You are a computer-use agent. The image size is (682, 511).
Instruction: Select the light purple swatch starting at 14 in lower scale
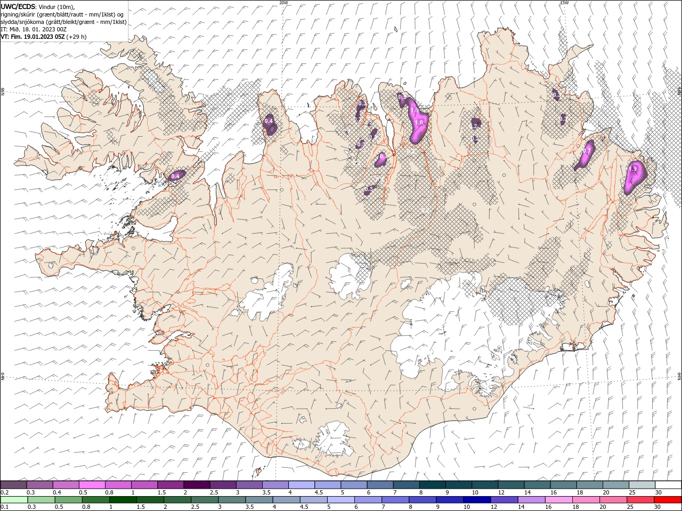(x=531, y=500)
